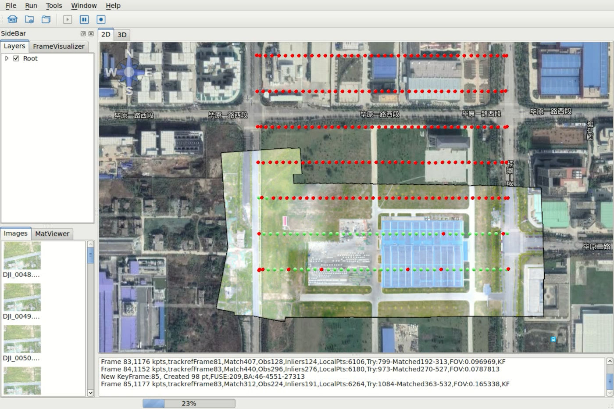
Task: Switch to the 3D view tab
Action: coord(122,35)
